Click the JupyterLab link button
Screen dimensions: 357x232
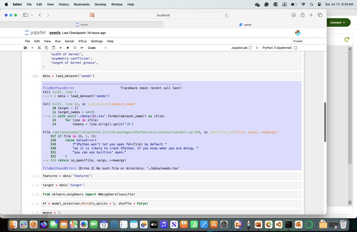(241, 48)
